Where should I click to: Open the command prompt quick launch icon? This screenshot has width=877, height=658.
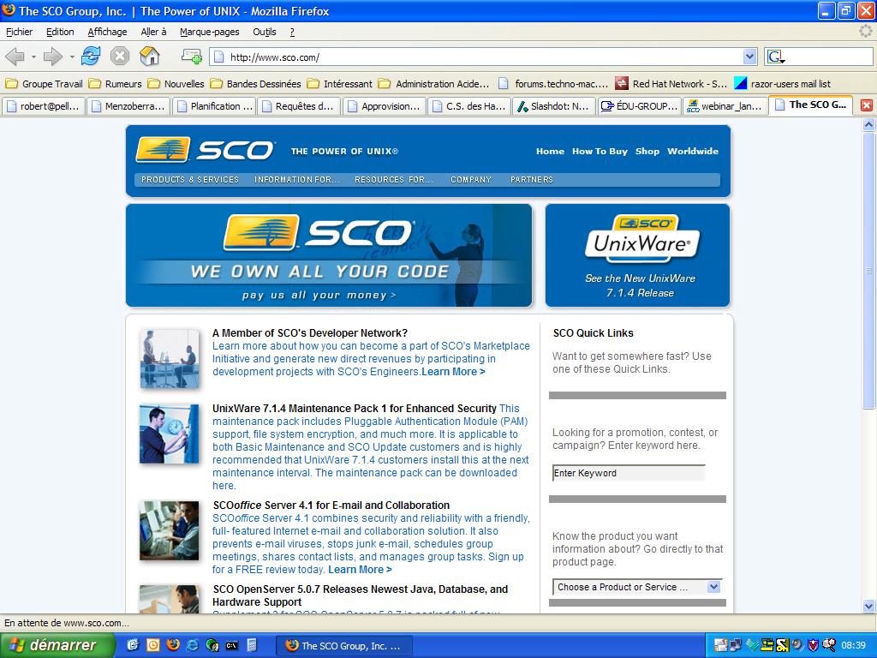[232, 645]
